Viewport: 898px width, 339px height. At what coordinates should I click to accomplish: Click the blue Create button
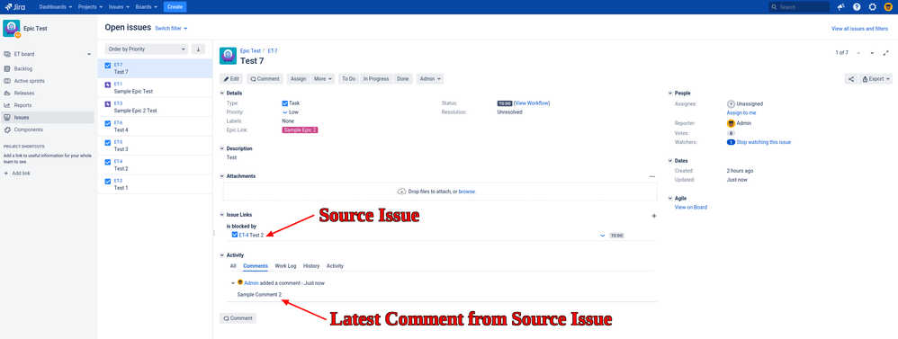(175, 7)
